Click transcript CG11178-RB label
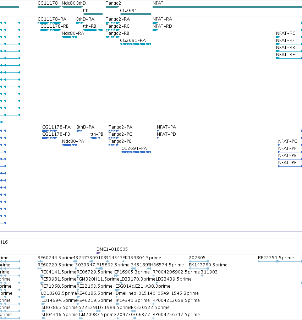The height and width of the screenshot is (320, 302). 54,26
